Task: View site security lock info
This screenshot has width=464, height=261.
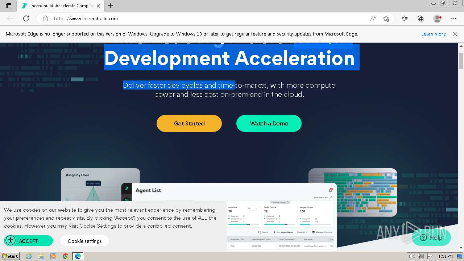Action: click(45, 18)
